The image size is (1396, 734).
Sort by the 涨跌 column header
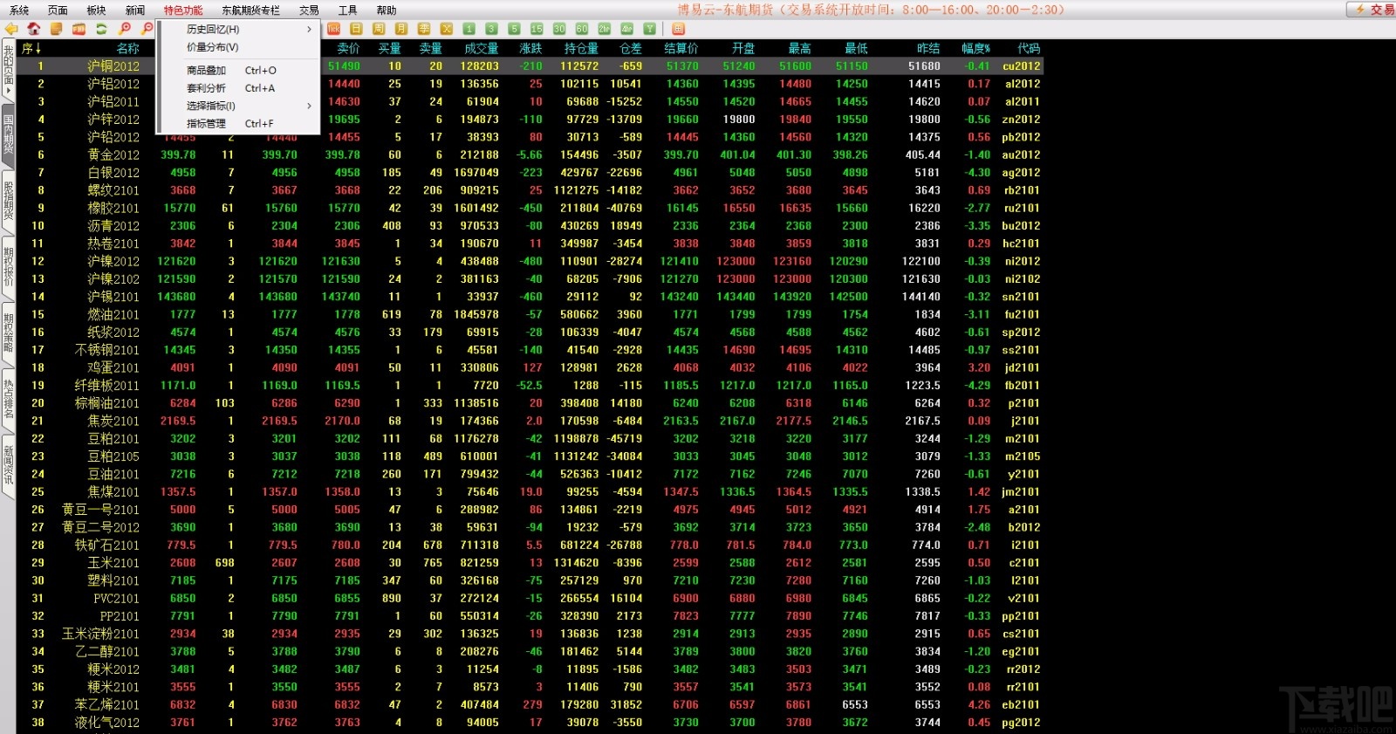tap(530, 48)
